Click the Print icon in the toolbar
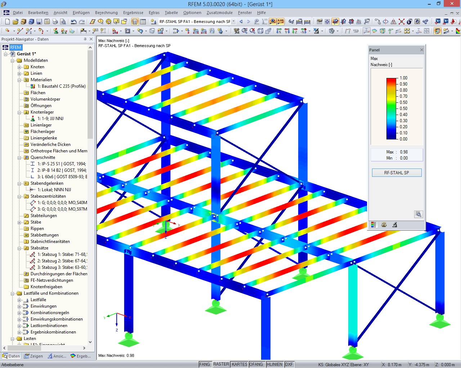 (56, 21)
